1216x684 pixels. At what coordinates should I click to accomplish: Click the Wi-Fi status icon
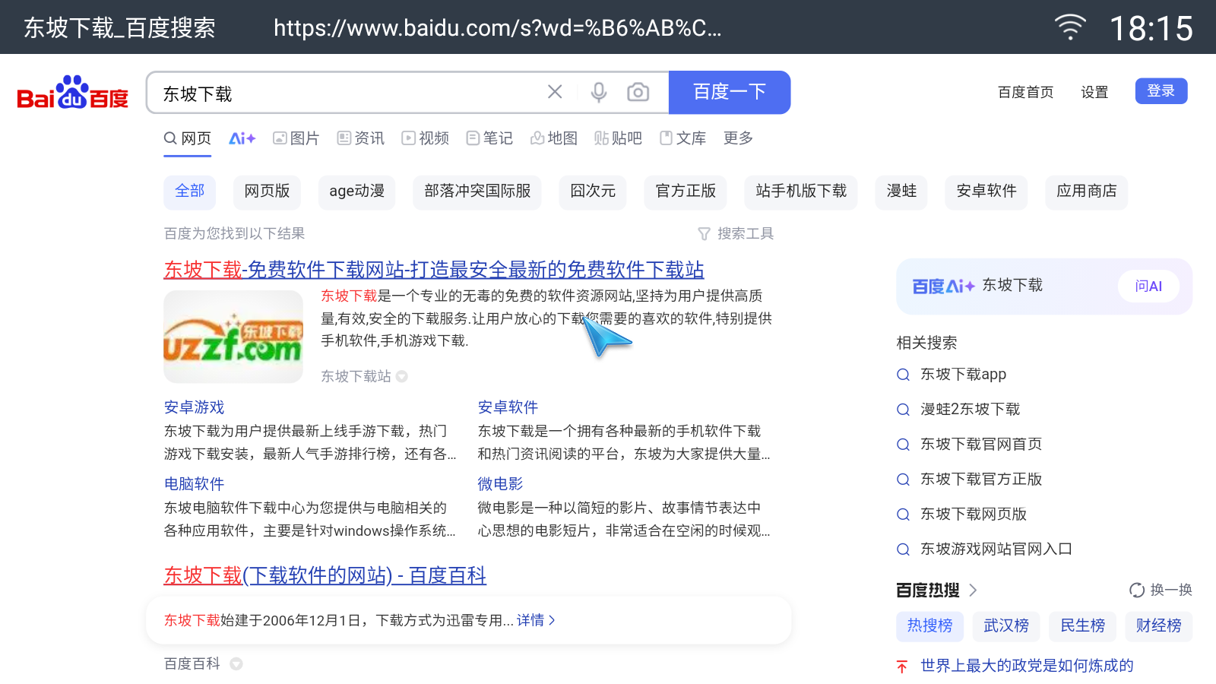[x=1070, y=27]
